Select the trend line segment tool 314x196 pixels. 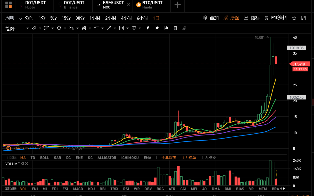(x=34, y=28)
